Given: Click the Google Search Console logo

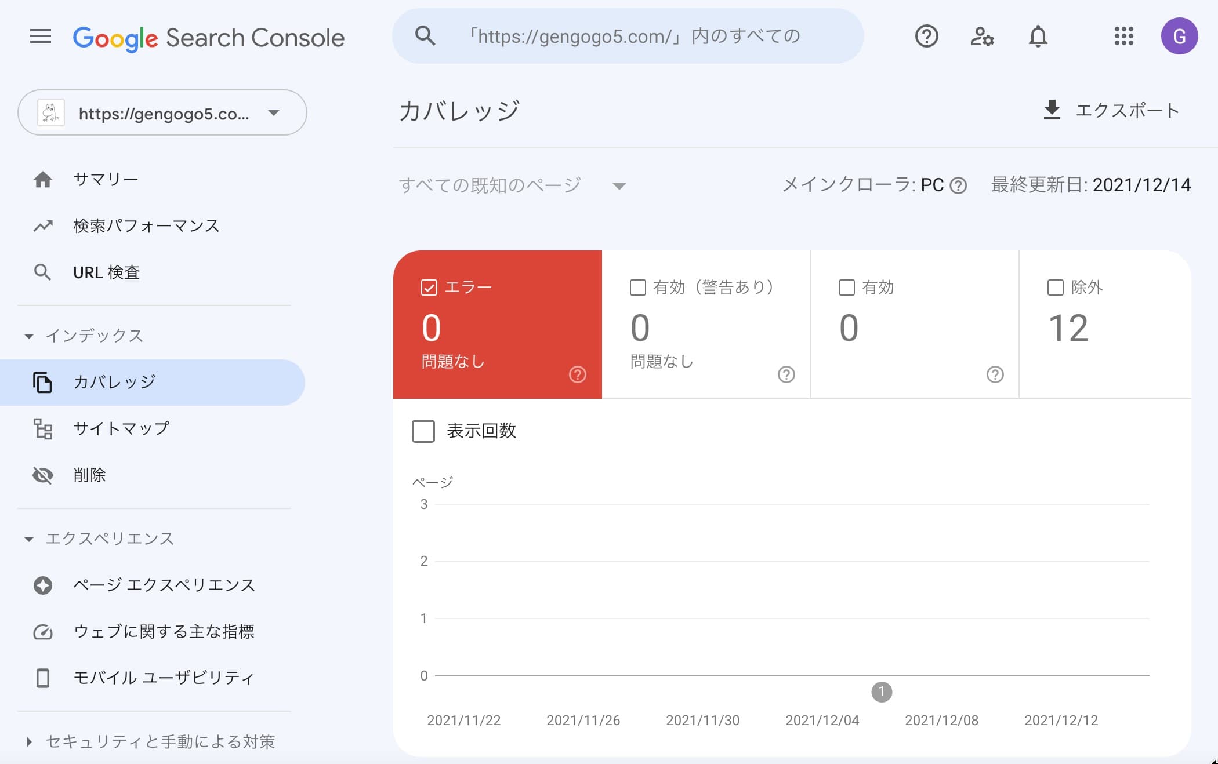Looking at the screenshot, I should [x=209, y=38].
